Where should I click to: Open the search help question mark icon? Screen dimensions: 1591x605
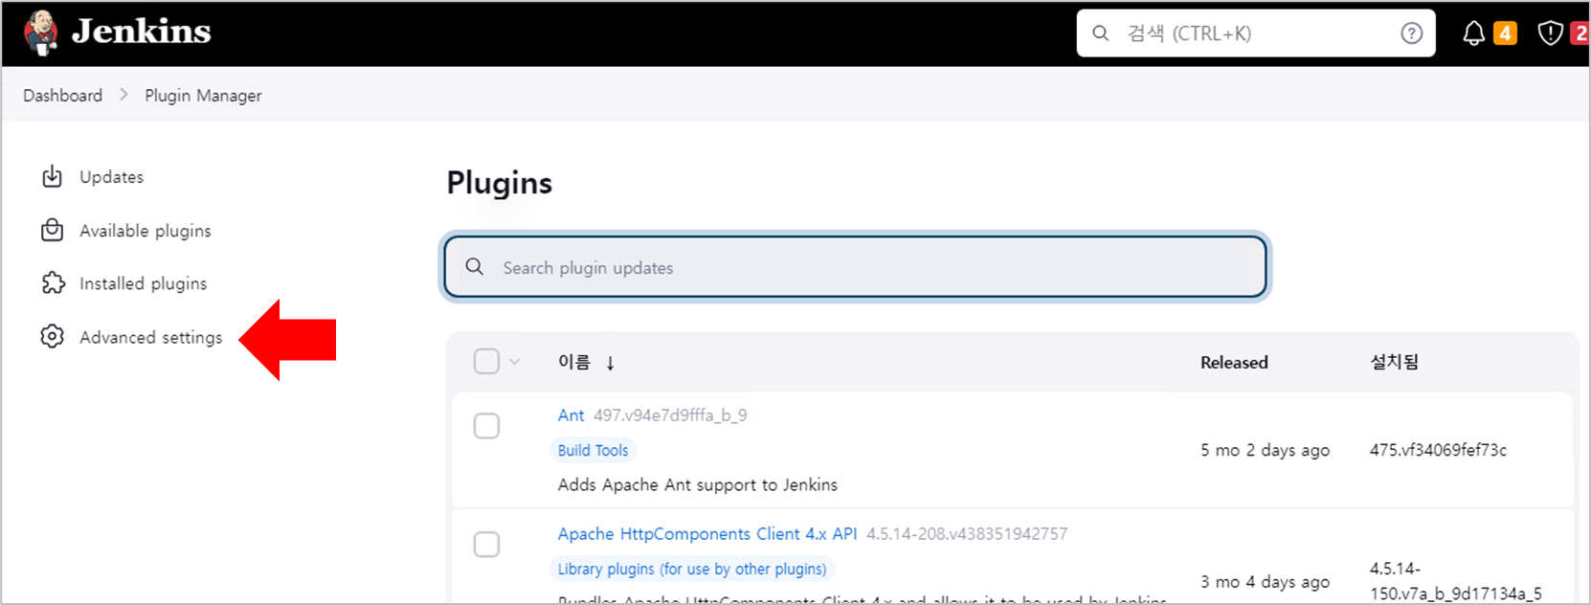[x=1411, y=34]
